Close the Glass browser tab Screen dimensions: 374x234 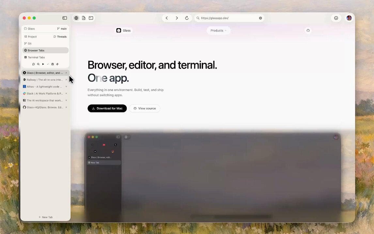[66, 73]
